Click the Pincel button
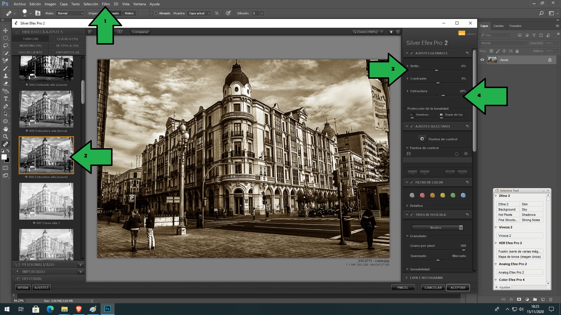561x315 pixels. tap(403, 288)
